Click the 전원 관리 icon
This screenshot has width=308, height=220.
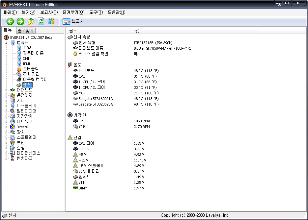click(x=19, y=74)
